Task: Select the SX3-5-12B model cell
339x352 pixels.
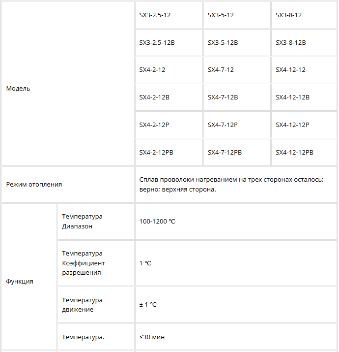Action: pyautogui.click(x=223, y=43)
